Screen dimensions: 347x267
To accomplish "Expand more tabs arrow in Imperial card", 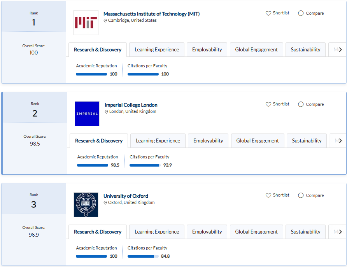I will click(340, 141).
